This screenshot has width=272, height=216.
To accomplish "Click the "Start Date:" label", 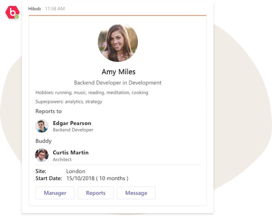I will click(49, 178).
